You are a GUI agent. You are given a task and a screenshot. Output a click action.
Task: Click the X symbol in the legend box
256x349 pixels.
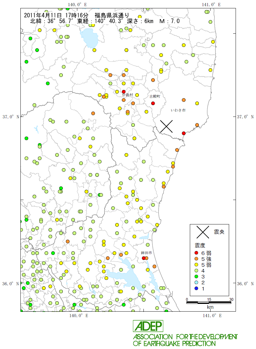pos(203,232)
